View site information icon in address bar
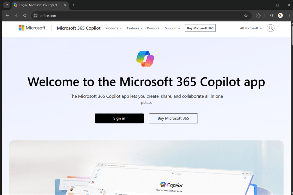 click(35, 16)
